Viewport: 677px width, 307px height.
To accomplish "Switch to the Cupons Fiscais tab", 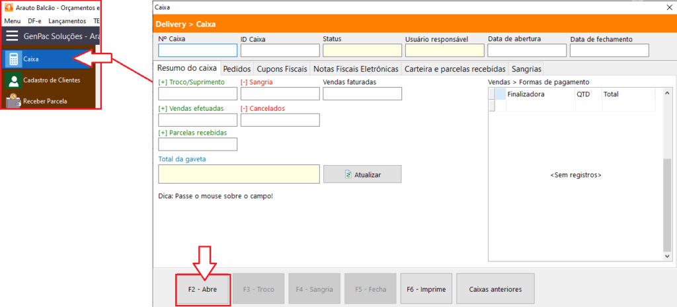I will (x=281, y=69).
